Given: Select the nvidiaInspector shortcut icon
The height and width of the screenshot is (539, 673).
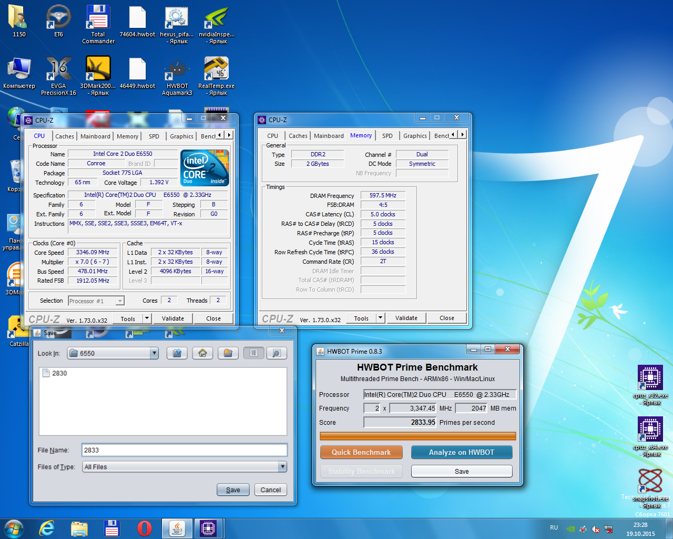Looking at the screenshot, I should 217,25.
